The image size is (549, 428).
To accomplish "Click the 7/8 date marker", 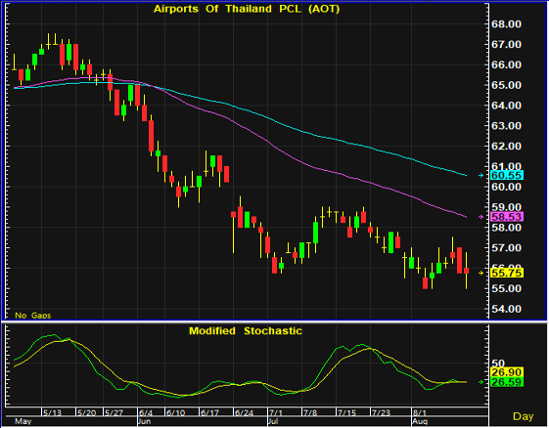I will pos(310,413).
